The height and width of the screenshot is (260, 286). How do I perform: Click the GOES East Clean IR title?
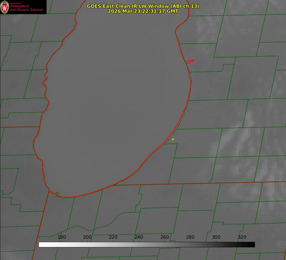[143, 6]
